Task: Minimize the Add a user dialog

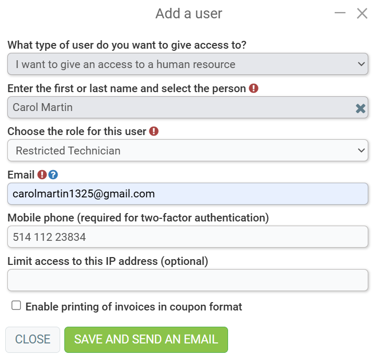Action: 340,13
